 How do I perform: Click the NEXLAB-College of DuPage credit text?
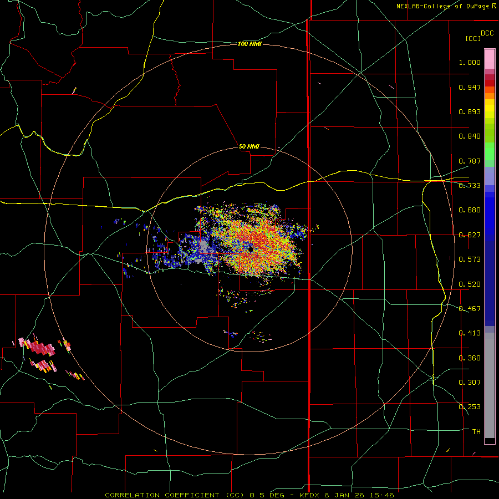[x=446, y=6]
